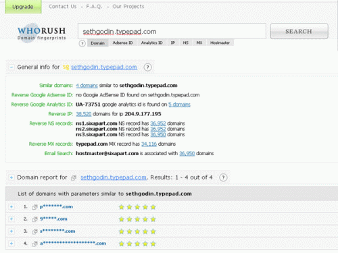The height and width of the screenshot is (253, 338).
Task: Click 'Reverse NS records:' label
Action: [51, 123]
